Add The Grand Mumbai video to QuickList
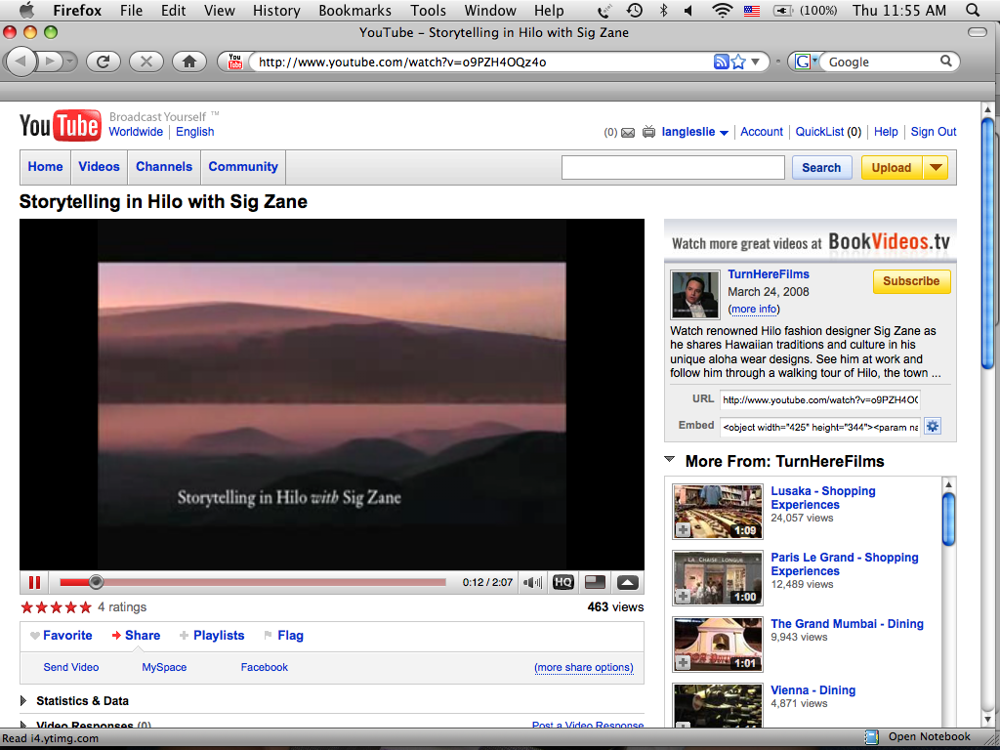The image size is (1000, 750). click(683, 663)
